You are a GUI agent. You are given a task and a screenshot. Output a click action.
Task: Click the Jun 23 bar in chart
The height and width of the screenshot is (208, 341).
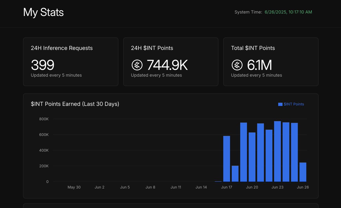[277, 151]
